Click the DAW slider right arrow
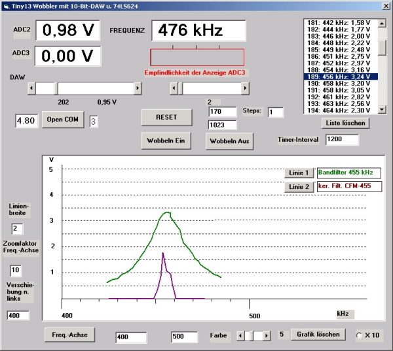This screenshot has height=351, width=393. (x=138, y=88)
